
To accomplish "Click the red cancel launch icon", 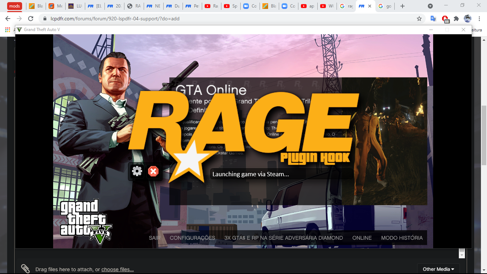I will coord(153,172).
